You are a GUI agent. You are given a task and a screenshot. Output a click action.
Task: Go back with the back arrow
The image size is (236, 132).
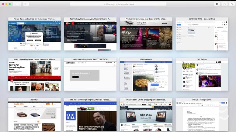(15, 4)
